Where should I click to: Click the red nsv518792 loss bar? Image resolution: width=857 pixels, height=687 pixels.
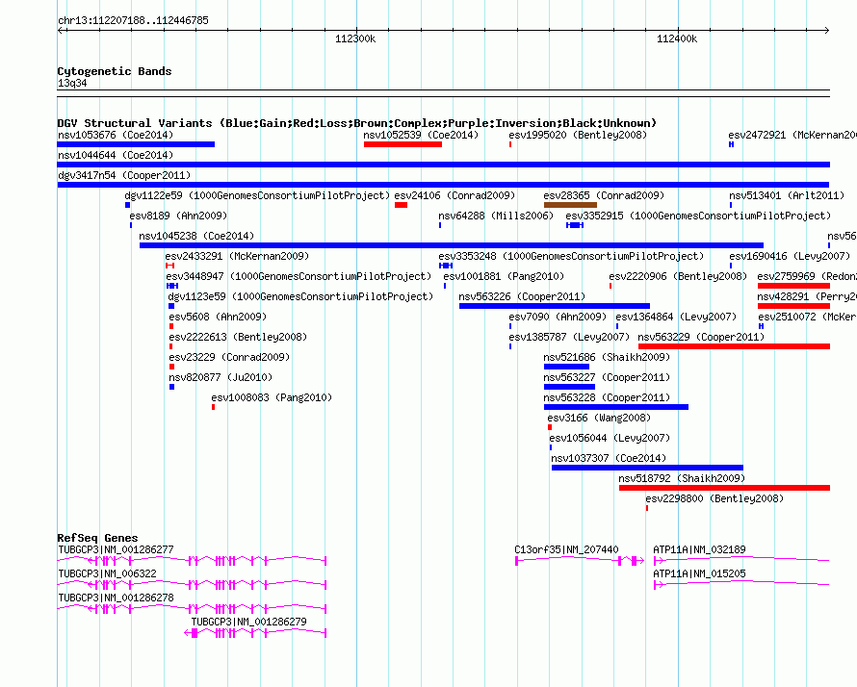click(724, 488)
